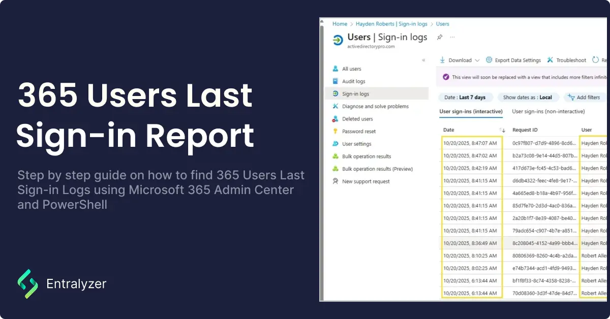This screenshot has width=610, height=319.
Task: Click Troubleshoot button
Action: tap(566, 60)
